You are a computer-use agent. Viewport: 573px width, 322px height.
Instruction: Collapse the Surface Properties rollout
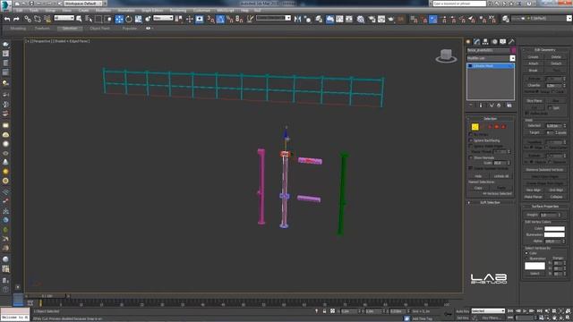(x=545, y=207)
